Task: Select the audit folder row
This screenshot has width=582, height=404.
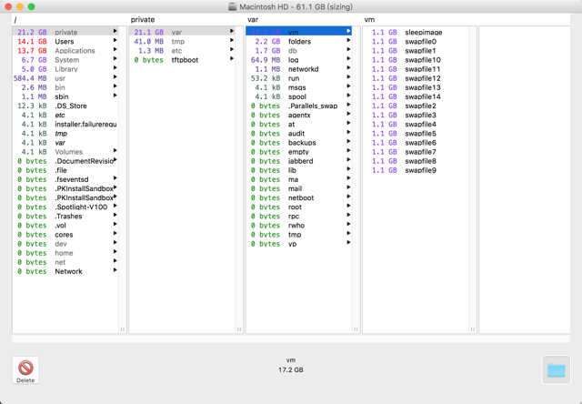Action: (x=299, y=134)
